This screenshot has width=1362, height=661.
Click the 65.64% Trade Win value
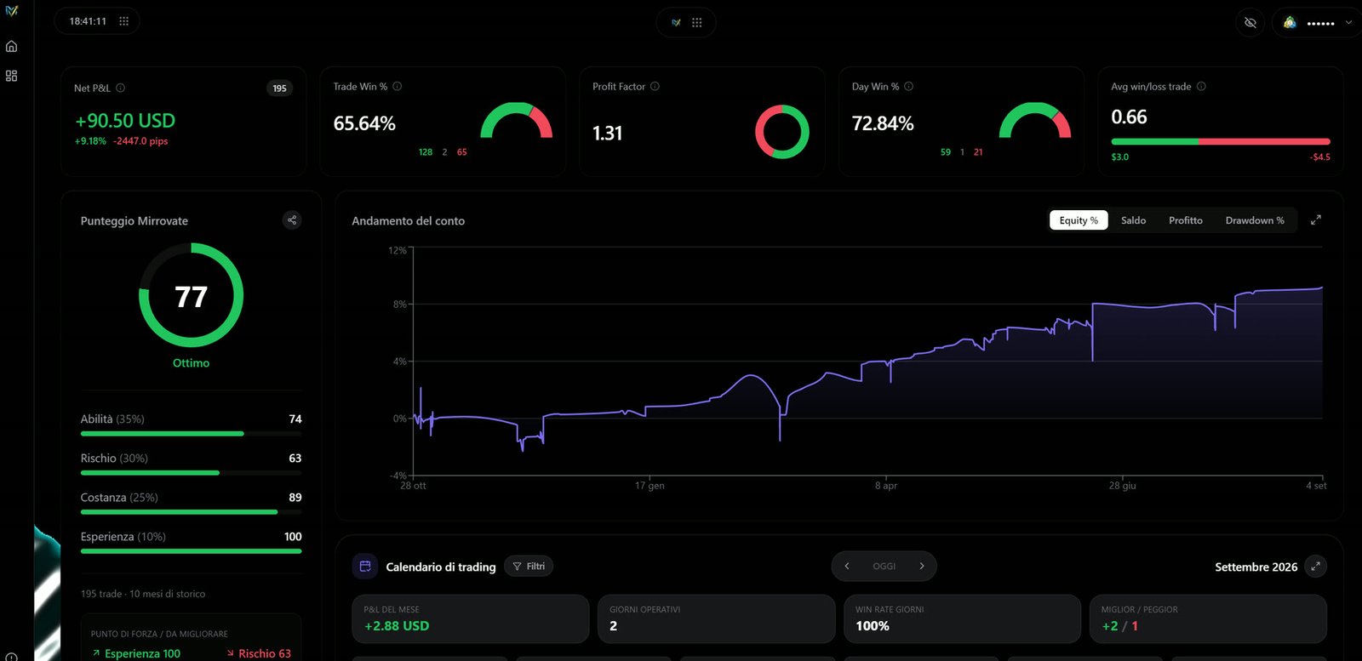click(x=364, y=124)
